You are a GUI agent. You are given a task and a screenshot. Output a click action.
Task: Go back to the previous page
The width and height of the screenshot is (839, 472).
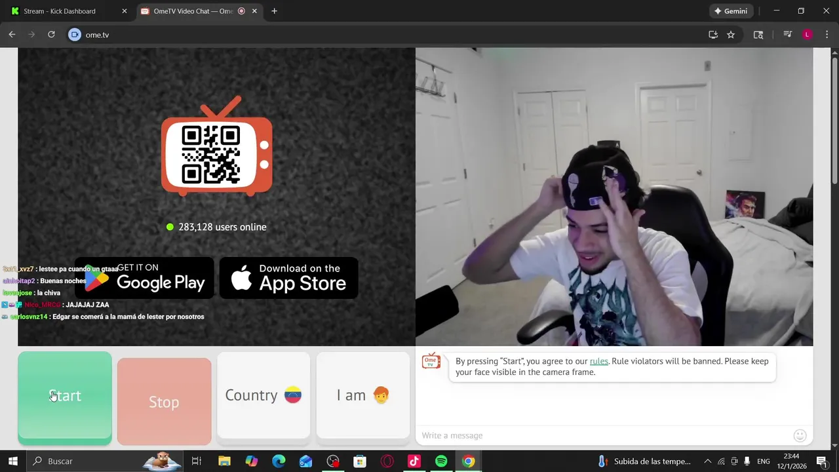[x=12, y=35]
